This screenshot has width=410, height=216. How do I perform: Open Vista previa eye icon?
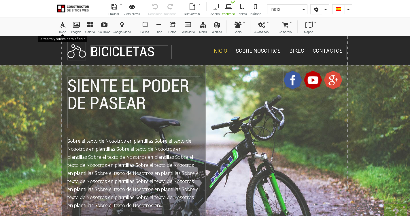(132, 7)
